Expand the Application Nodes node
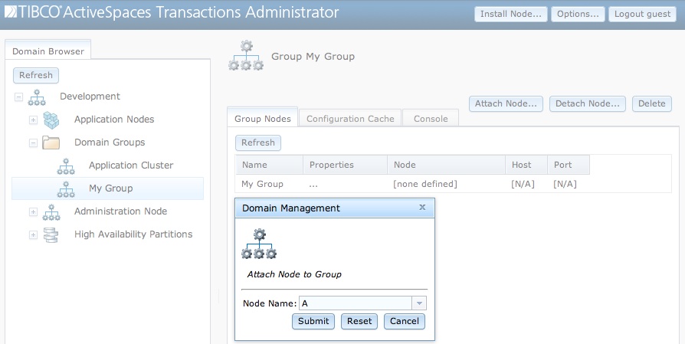685x344 pixels. (33, 120)
